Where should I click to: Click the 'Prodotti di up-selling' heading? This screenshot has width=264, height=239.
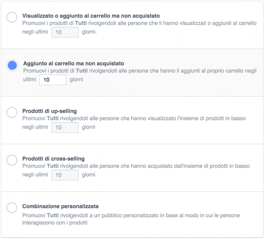pos(49,111)
